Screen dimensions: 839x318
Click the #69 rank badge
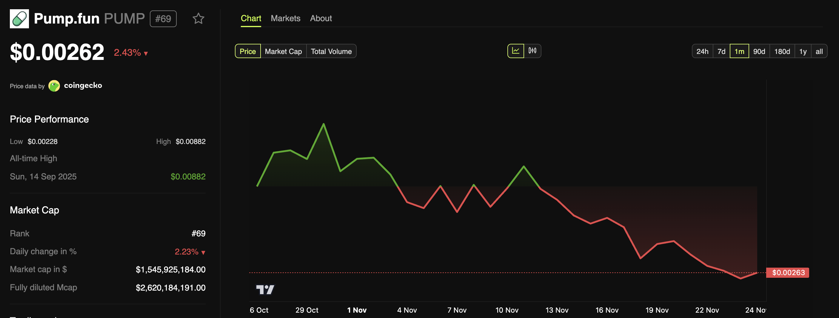pyautogui.click(x=163, y=18)
